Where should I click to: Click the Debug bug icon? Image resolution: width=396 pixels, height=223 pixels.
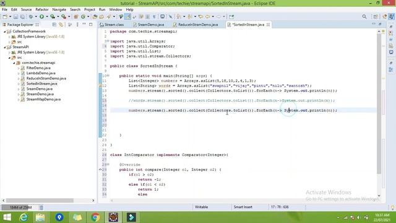pos(31,17)
